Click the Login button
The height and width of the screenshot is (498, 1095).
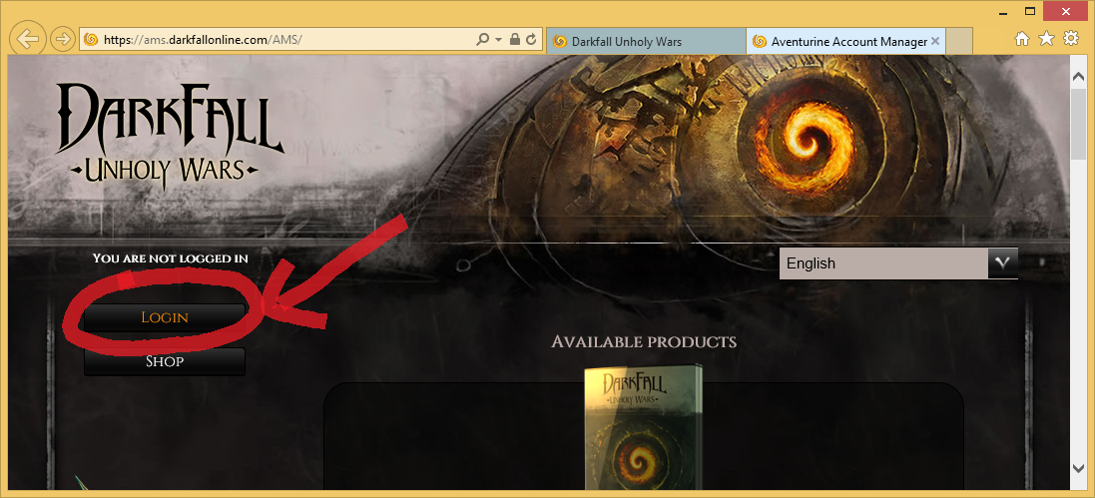[x=165, y=317]
